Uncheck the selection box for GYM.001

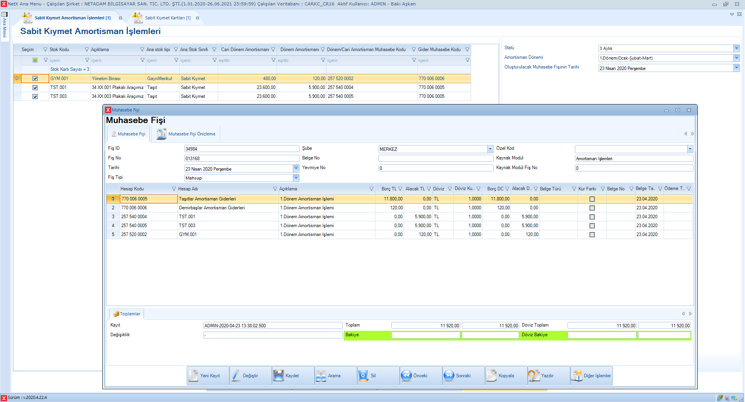click(35, 79)
